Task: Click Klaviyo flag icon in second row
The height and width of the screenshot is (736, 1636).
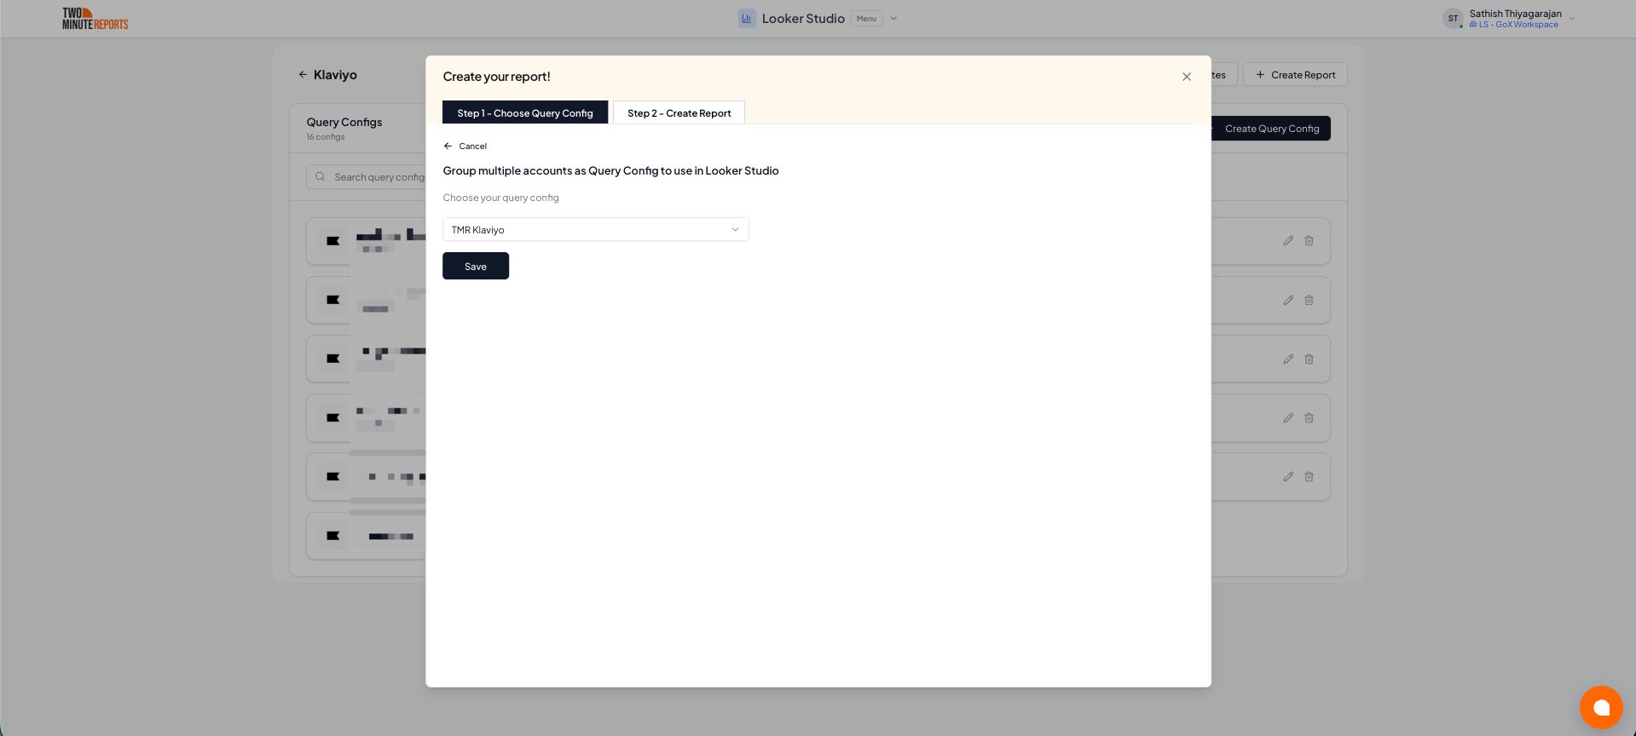Action: [x=333, y=300]
